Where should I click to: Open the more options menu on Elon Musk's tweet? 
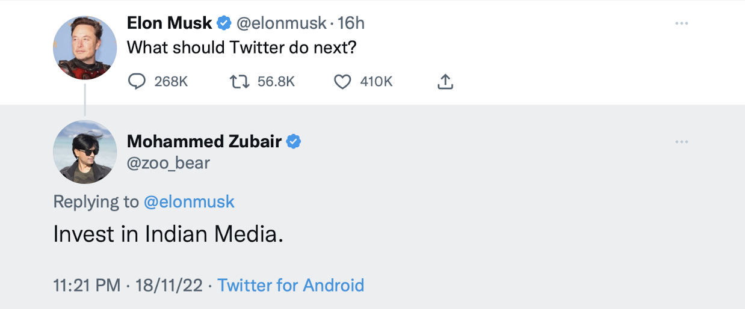point(681,23)
